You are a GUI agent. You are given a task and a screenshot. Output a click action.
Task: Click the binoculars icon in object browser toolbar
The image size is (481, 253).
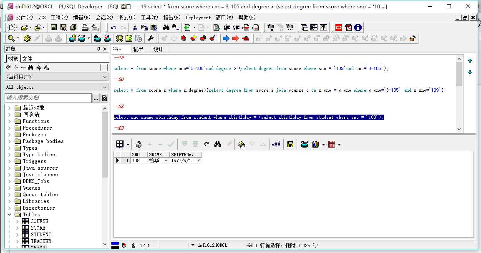pos(30,68)
